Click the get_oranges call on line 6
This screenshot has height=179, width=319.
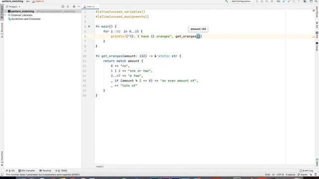tap(185, 36)
